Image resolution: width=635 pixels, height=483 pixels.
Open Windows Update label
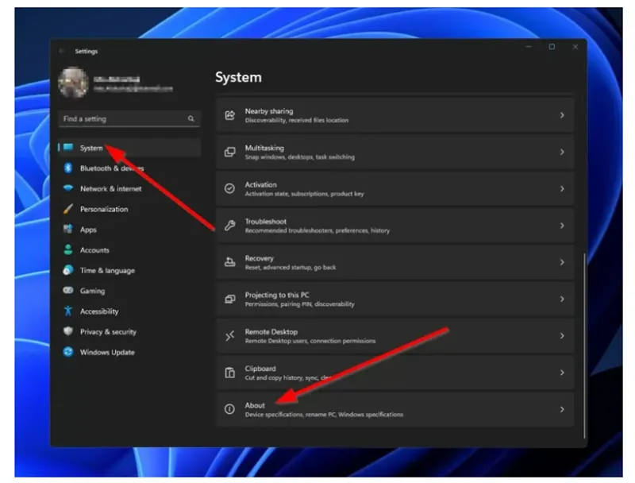click(x=107, y=352)
